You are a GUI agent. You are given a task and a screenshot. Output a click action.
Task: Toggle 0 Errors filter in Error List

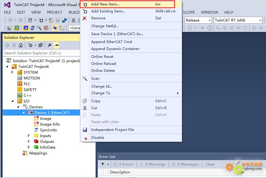[x=123, y=164]
